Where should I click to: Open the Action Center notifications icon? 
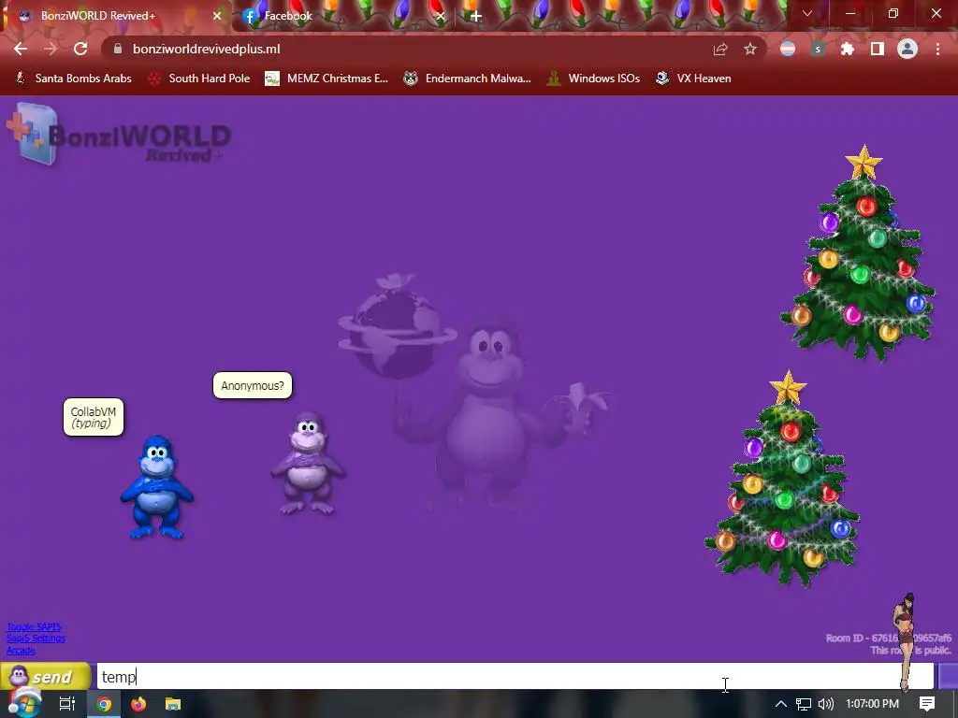pyautogui.click(x=927, y=704)
